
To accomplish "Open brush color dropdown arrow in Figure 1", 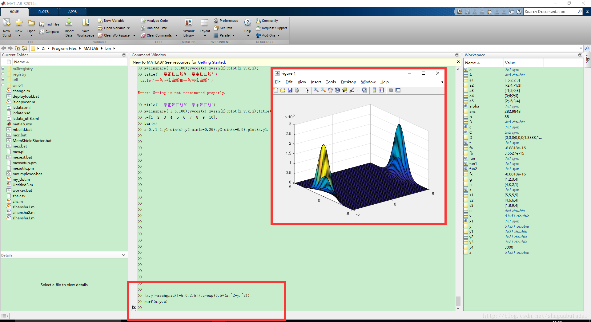I will click(x=357, y=90).
